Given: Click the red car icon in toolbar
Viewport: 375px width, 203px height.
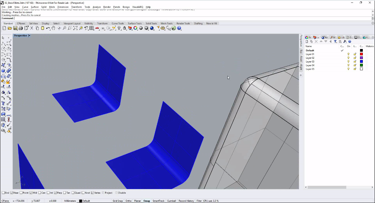Looking at the screenshot, I should (x=97, y=28).
